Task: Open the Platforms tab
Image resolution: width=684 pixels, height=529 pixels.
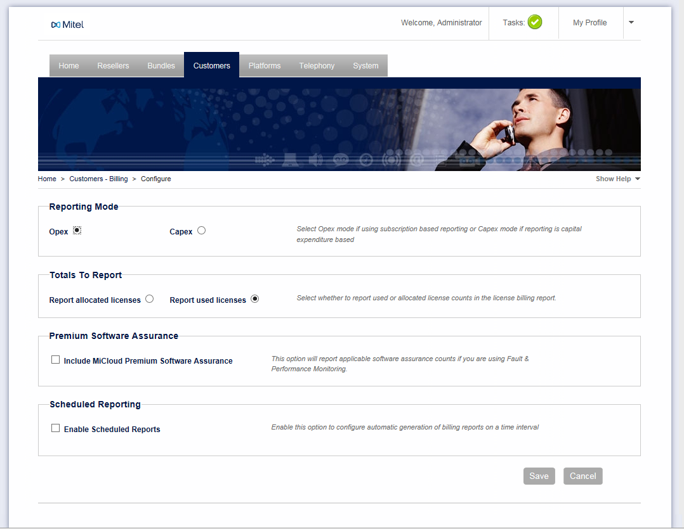Action: coord(265,66)
